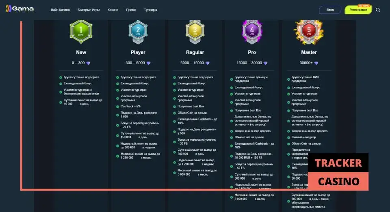Screen dimensions: 390x212
Task: Click the checkmark beside Cashback – 5%
Action: click(x=118, y=106)
